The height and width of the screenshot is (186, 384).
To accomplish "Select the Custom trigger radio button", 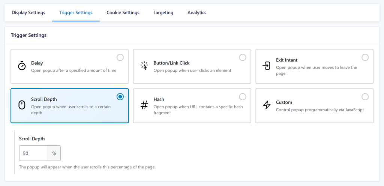I will 365,97.
